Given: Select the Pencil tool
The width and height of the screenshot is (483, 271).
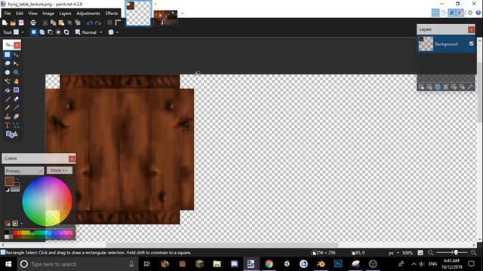Looking at the screenshot, I should click(8, 108).
